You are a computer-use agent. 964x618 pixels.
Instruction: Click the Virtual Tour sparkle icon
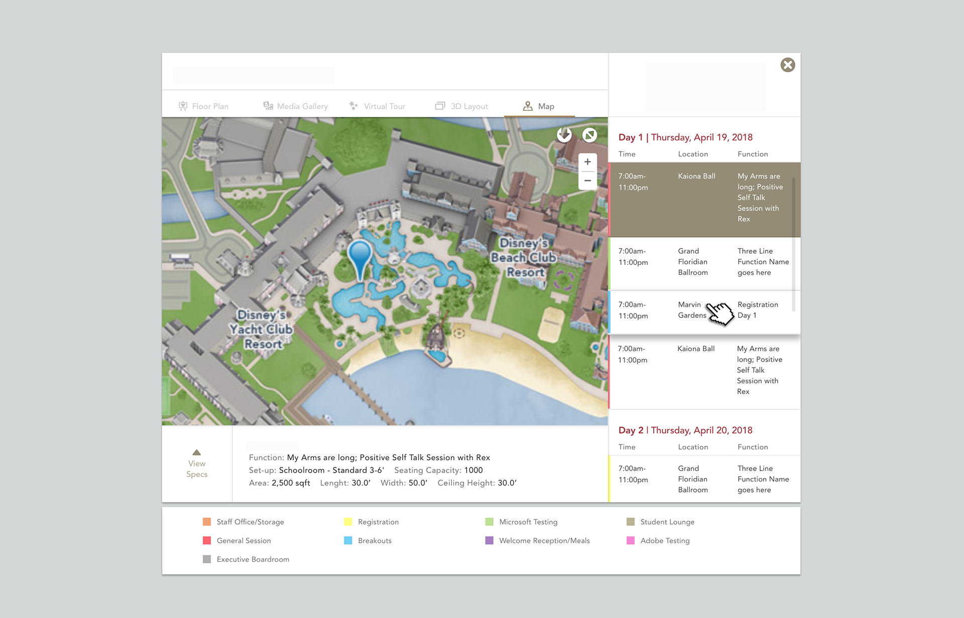[353, 106]
